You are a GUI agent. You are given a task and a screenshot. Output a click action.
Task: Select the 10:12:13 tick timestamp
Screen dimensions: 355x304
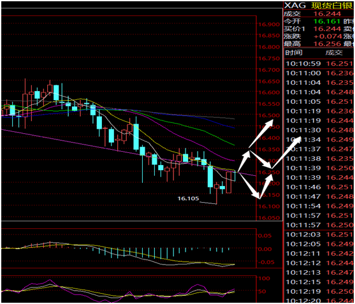303,273
